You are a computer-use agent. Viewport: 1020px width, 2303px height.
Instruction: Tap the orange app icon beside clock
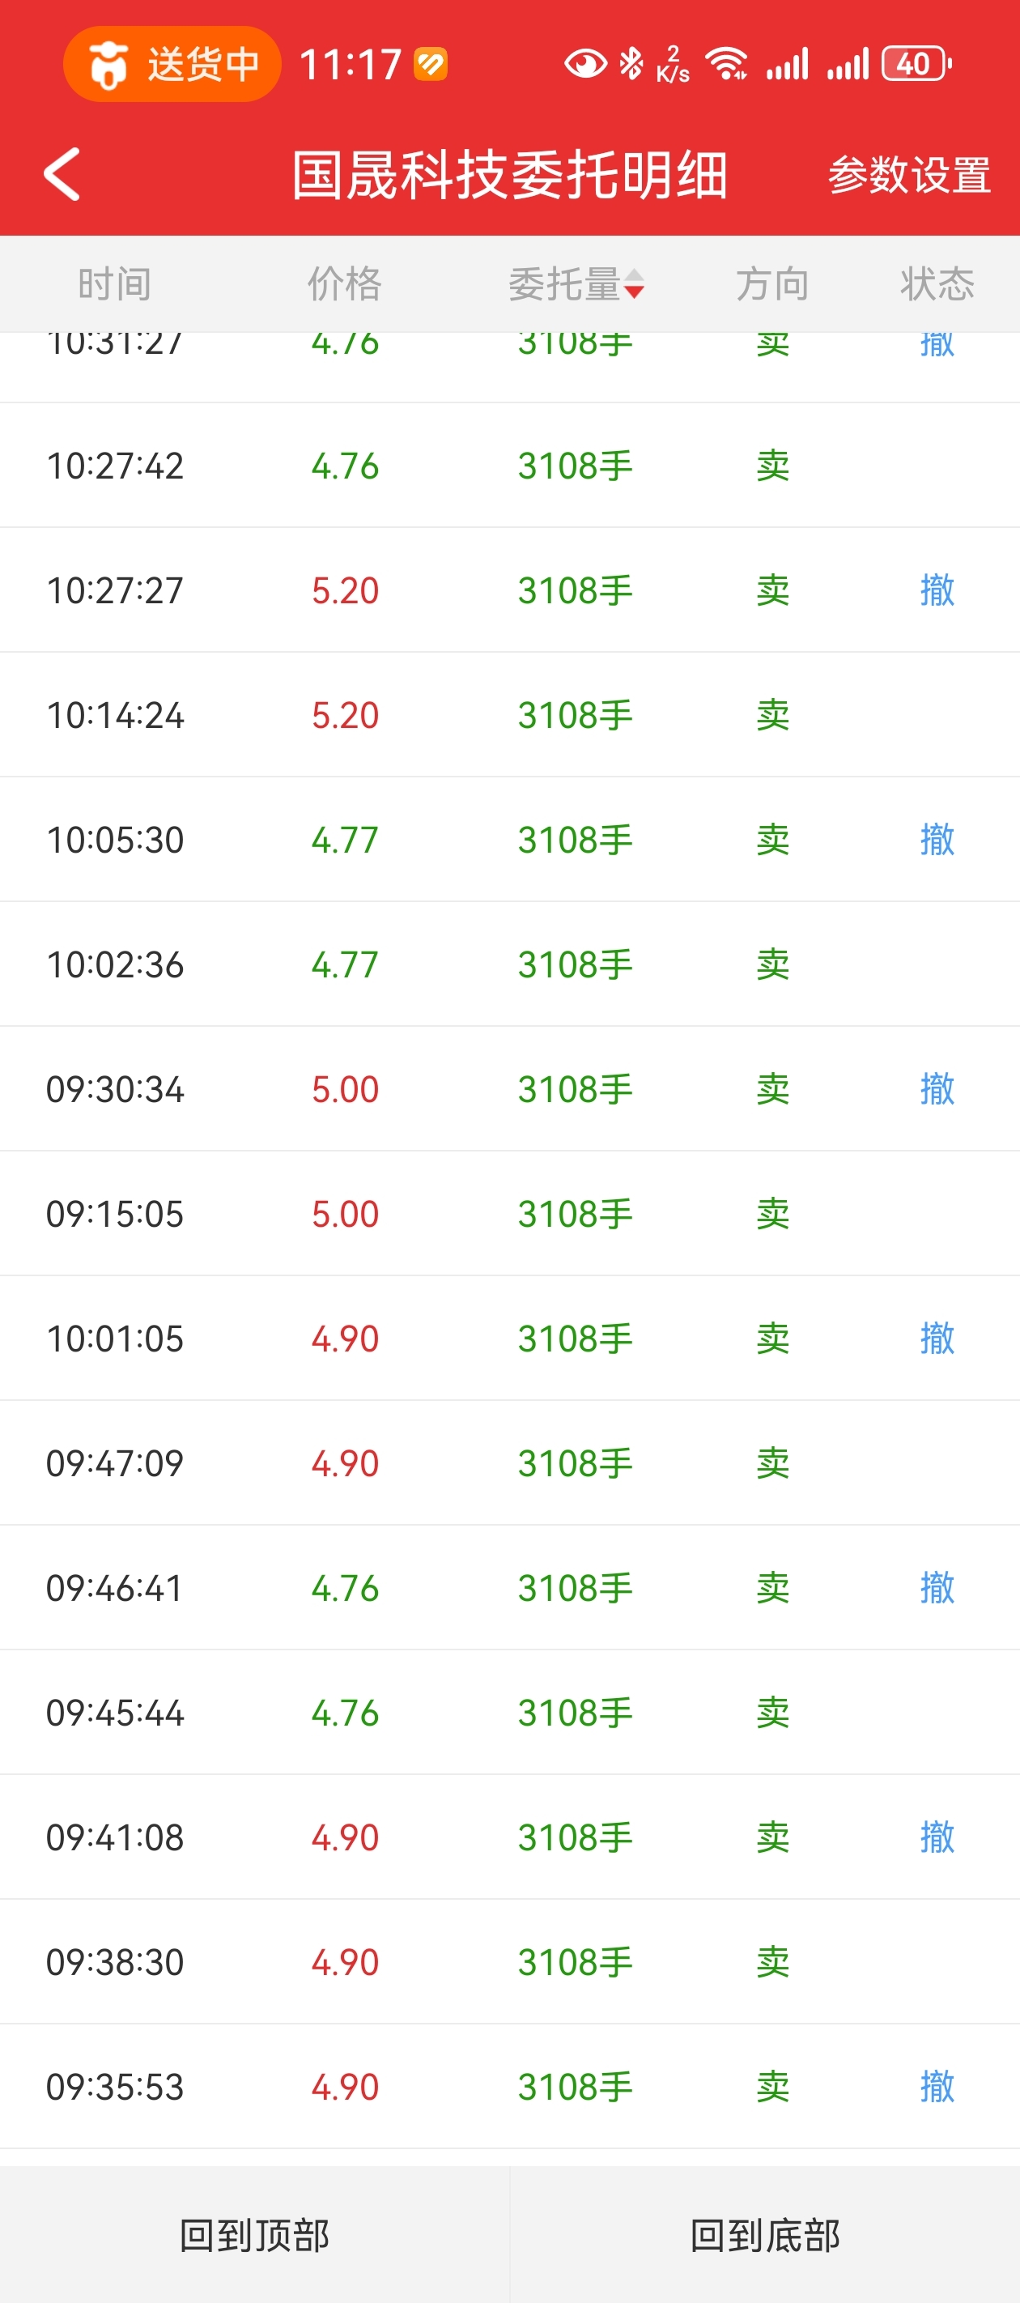tap(431, 64)
